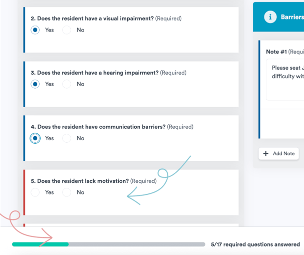Click the info icon beside Barriers
The image size is (304, 255).
[x=270, y=17]
